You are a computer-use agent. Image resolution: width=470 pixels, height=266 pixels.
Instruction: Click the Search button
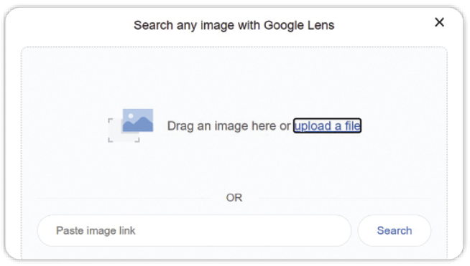pyautogui.click(x=394, y=230)
